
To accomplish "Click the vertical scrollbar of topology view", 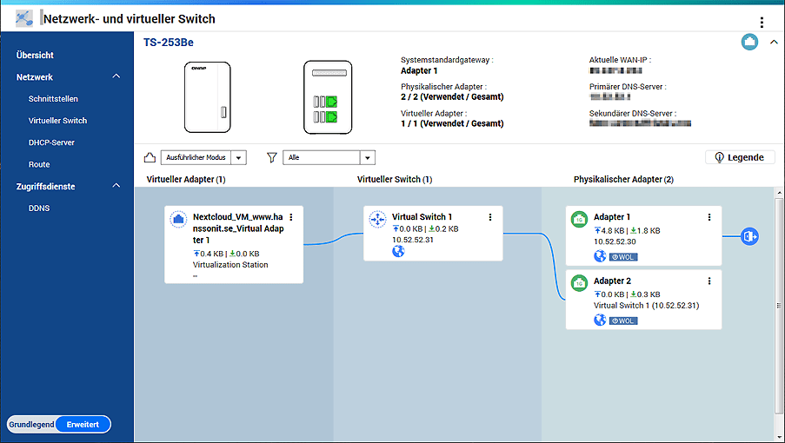I will 778,313.
